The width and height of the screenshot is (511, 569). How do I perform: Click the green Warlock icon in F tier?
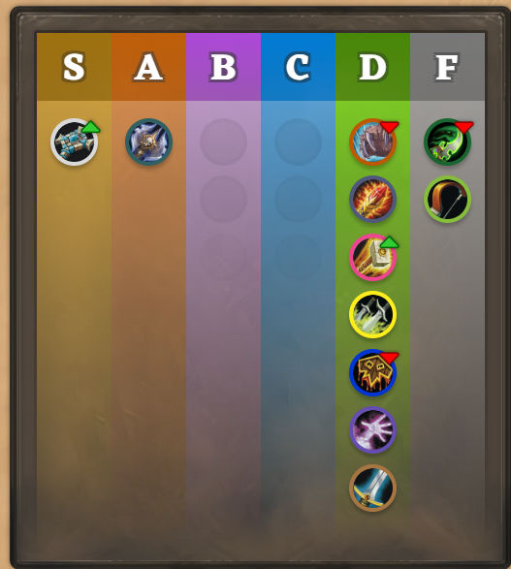[x=447, y=142]
